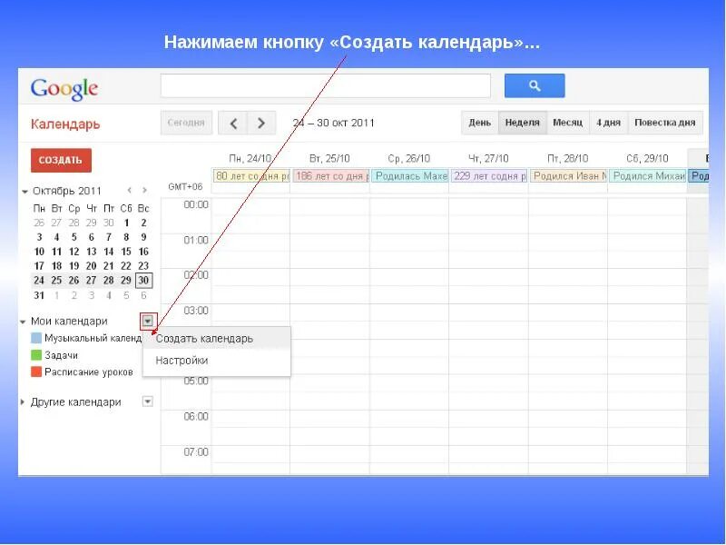Screen dimensions: 726x545
Task: Expand the Другие календари section
Action: (x=23, y=401)
